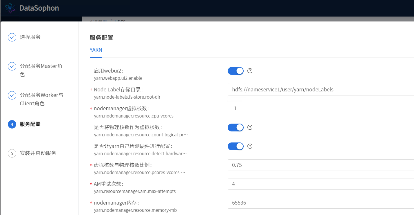Click the 选择服务 step label

pos(30,37)
